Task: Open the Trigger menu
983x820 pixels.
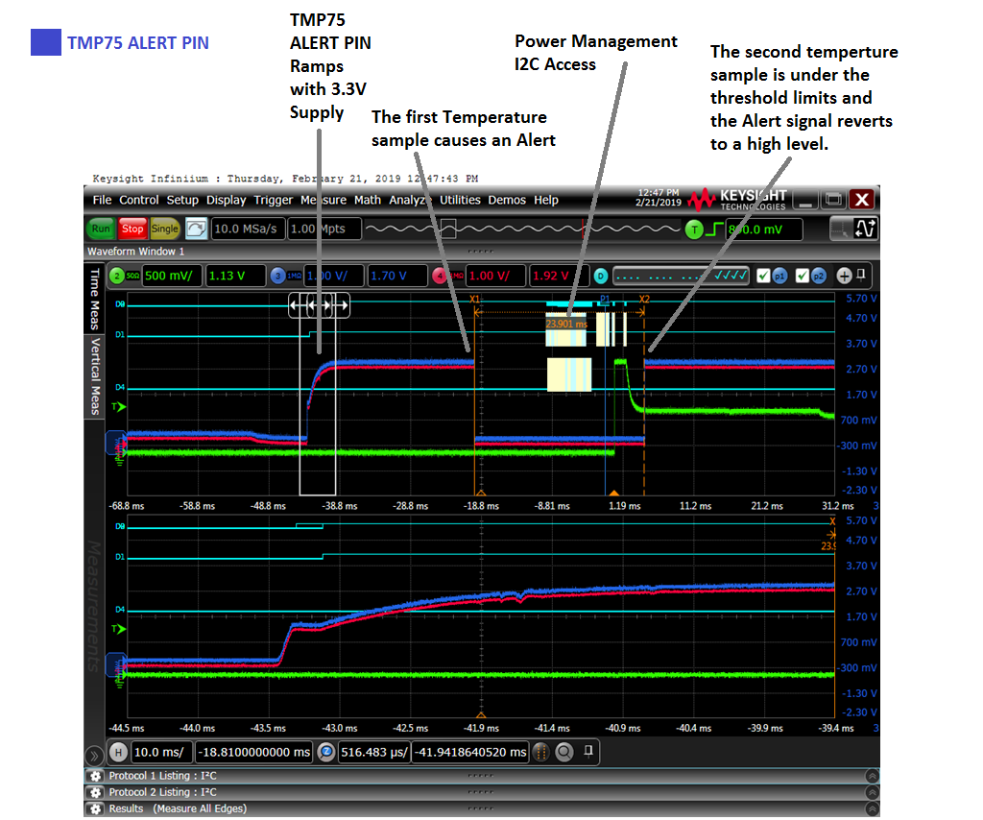Action: pos(273,200)
